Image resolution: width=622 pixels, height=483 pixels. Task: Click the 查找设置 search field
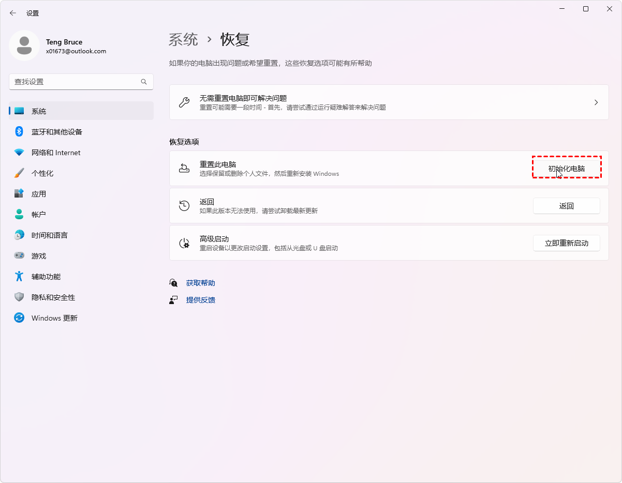click(75, 82)
